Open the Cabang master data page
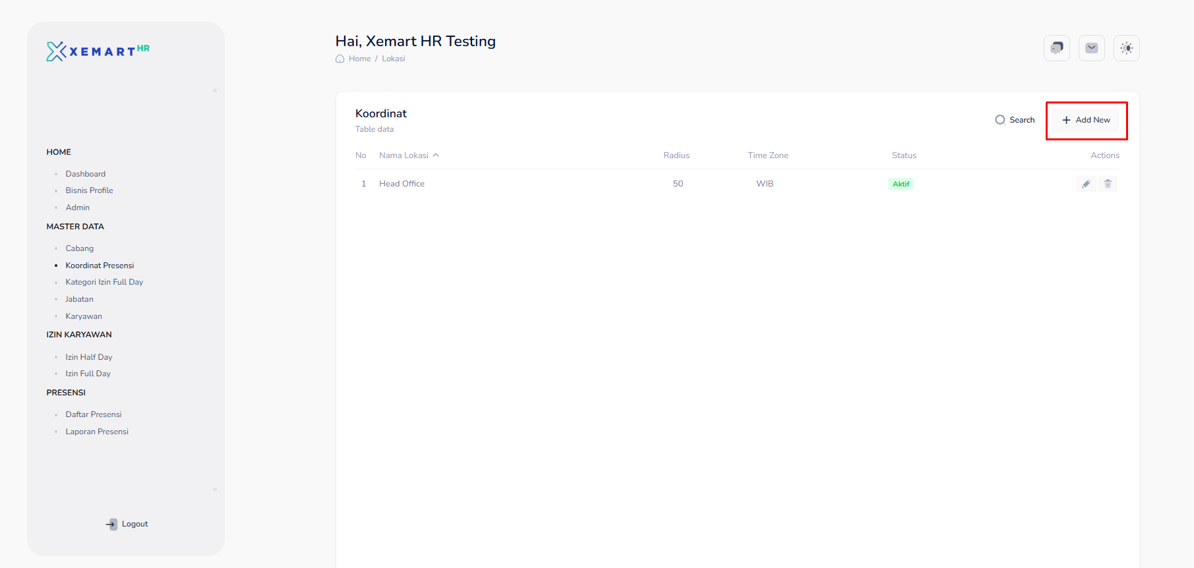Viewport: 1194px width, 568px height. 80,248
